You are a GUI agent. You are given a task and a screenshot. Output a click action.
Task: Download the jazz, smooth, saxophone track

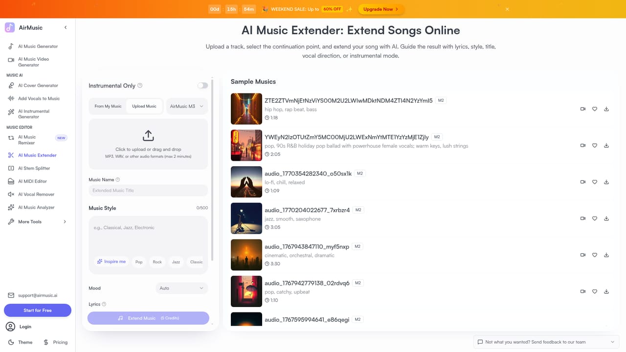(x=606, y=219)
